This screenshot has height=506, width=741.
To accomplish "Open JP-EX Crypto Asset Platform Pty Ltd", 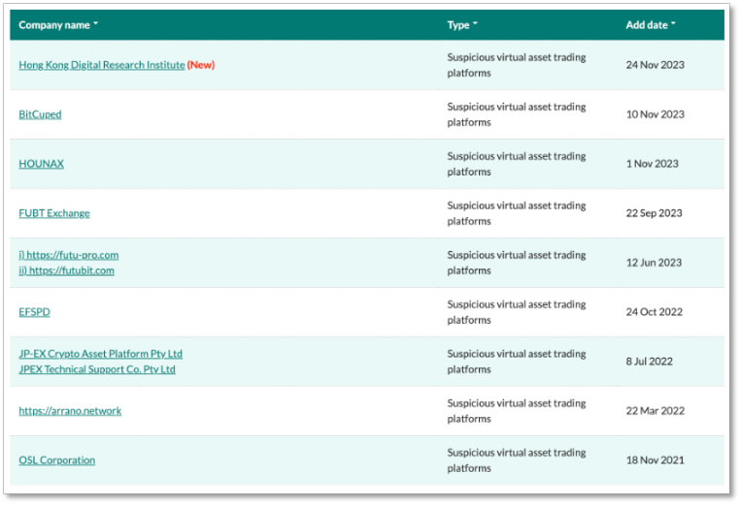I will pos(101,354).
